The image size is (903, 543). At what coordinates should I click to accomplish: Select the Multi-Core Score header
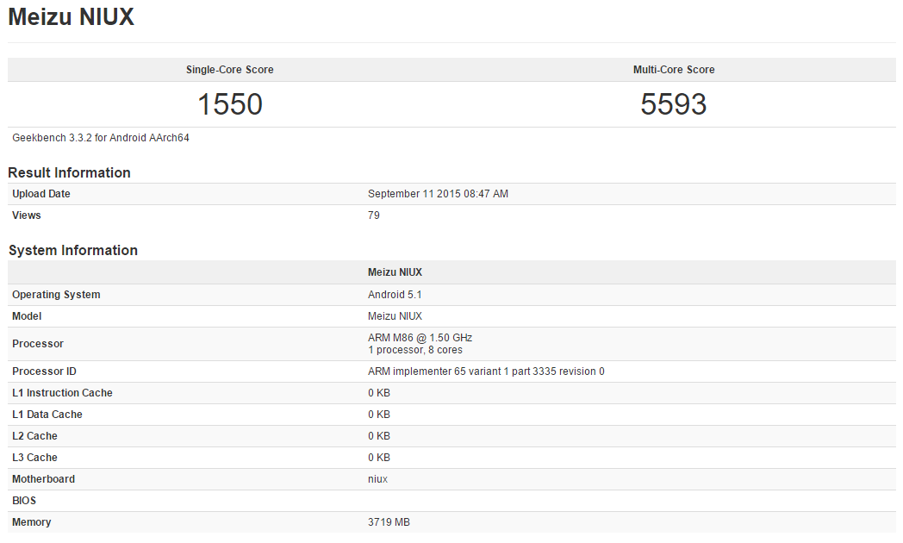click(674, 70)
